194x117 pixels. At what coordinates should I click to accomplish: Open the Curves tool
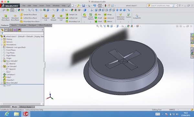click(128, 16)
